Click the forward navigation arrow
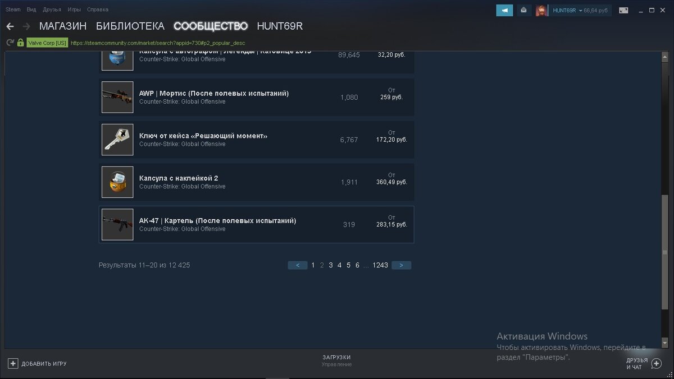Screen dimensions: 674x379 pyautogui.click(x=26, y=26)
